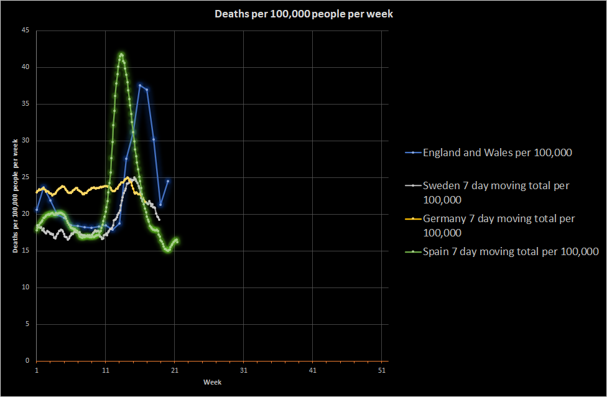Click the y-axis label 20
The width and height of the screenshot is (607, 397).
tap(25, 214)
